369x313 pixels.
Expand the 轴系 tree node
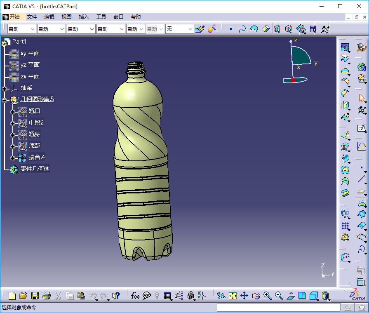[5, 88]
